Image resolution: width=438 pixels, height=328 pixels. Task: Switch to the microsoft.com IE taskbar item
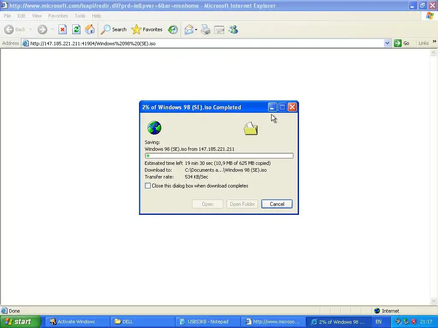[x=273, y=322]
